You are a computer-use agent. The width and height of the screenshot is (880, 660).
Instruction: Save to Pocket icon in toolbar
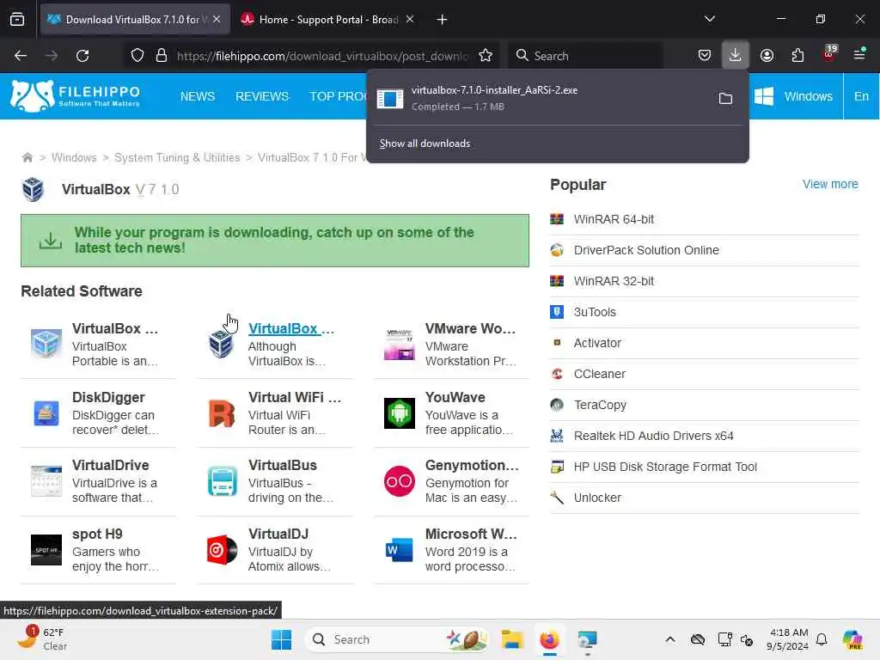(705, 56)
